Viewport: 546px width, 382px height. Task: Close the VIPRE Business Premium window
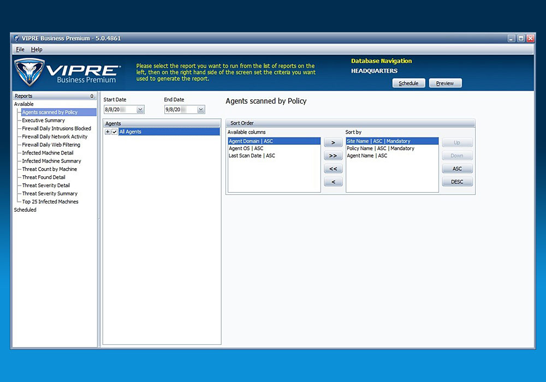530,38
